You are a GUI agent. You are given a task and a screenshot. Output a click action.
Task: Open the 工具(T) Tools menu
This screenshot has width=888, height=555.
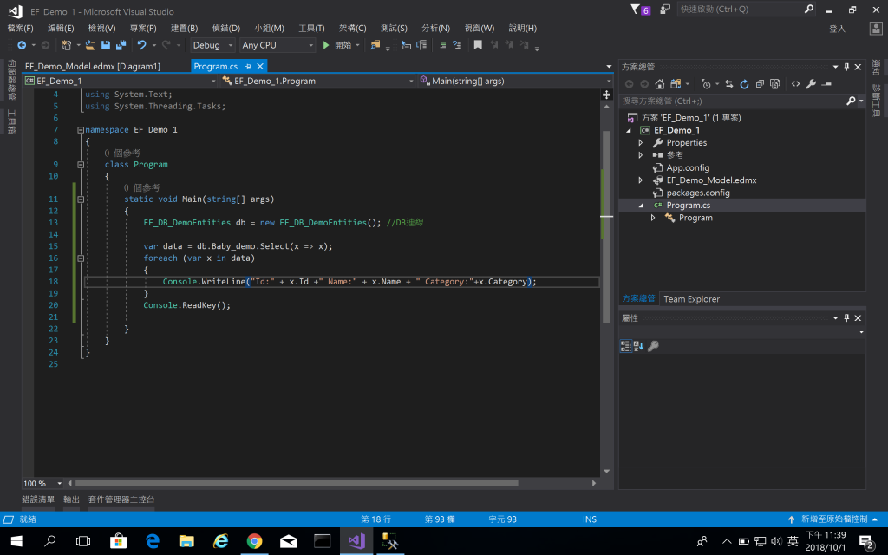311,28
